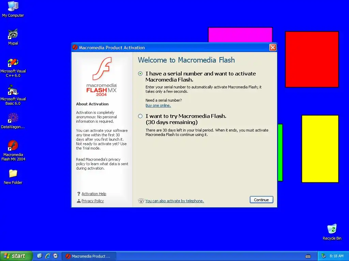Click the Need a serial number? text
The image size is (349, 261).
[164, 100]
